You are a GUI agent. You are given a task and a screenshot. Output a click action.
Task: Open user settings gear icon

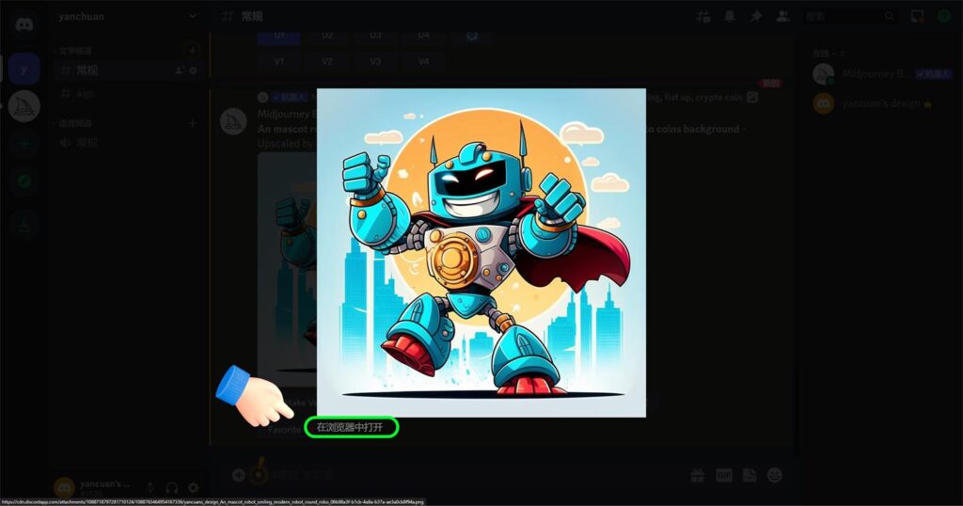193,487
